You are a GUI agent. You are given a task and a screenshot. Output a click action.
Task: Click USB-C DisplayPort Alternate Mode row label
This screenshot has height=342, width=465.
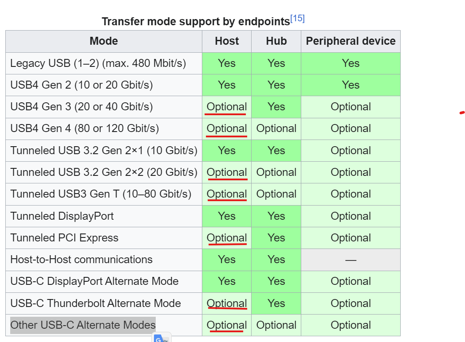(95, 281)
